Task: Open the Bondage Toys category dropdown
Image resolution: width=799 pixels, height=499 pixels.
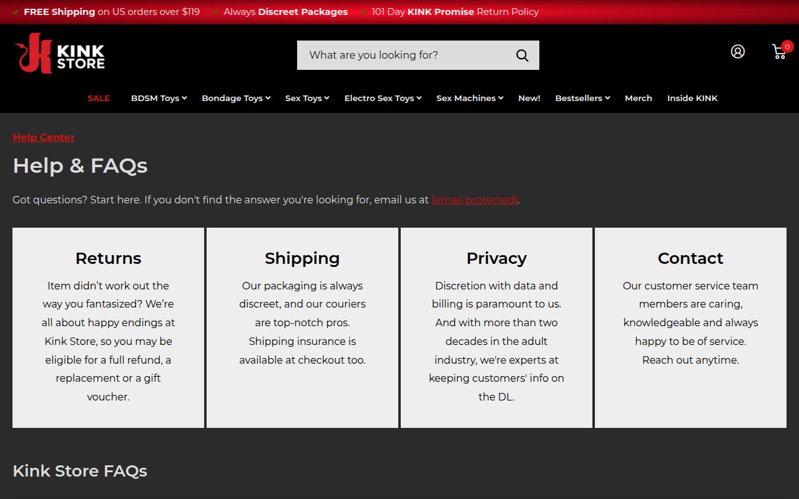Action: pyautogui.click(x=235, y=98)
